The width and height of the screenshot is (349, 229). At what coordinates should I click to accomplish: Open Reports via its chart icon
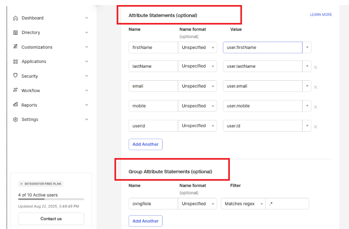coord(15,105)
